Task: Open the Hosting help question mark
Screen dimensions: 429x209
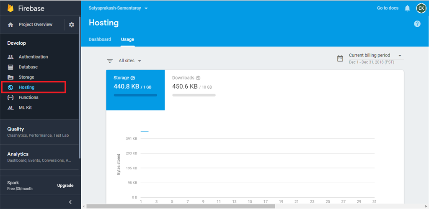Action: (x=417, y=24)
